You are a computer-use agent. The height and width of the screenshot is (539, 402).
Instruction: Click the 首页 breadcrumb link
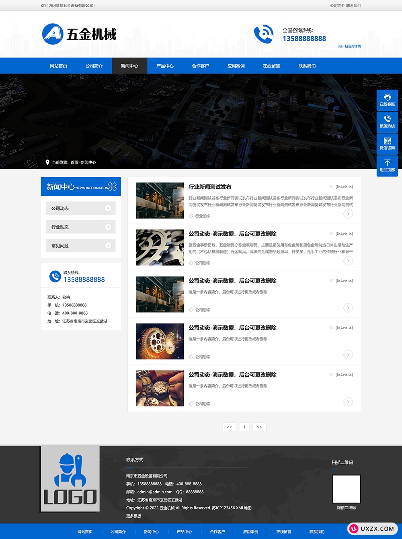pyautogui.click(x=74, y=163)
